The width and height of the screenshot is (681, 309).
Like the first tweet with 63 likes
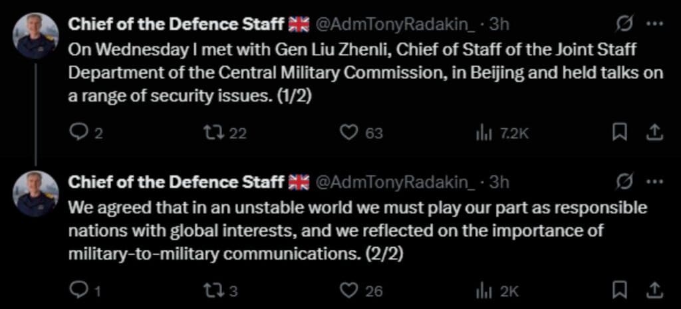[349, 133]
